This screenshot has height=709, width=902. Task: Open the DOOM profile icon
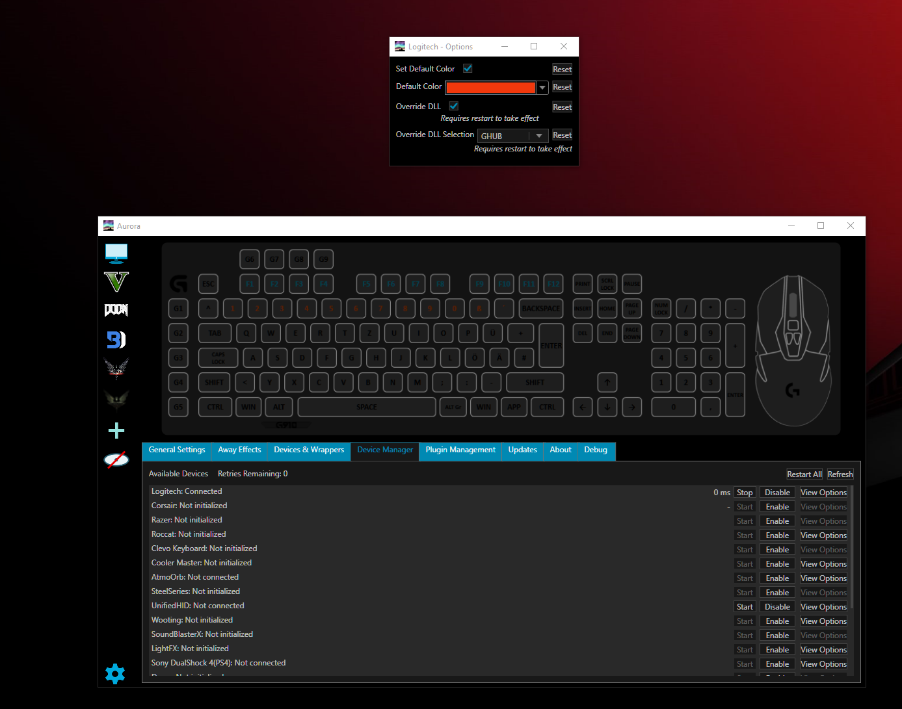coord(116,310)
